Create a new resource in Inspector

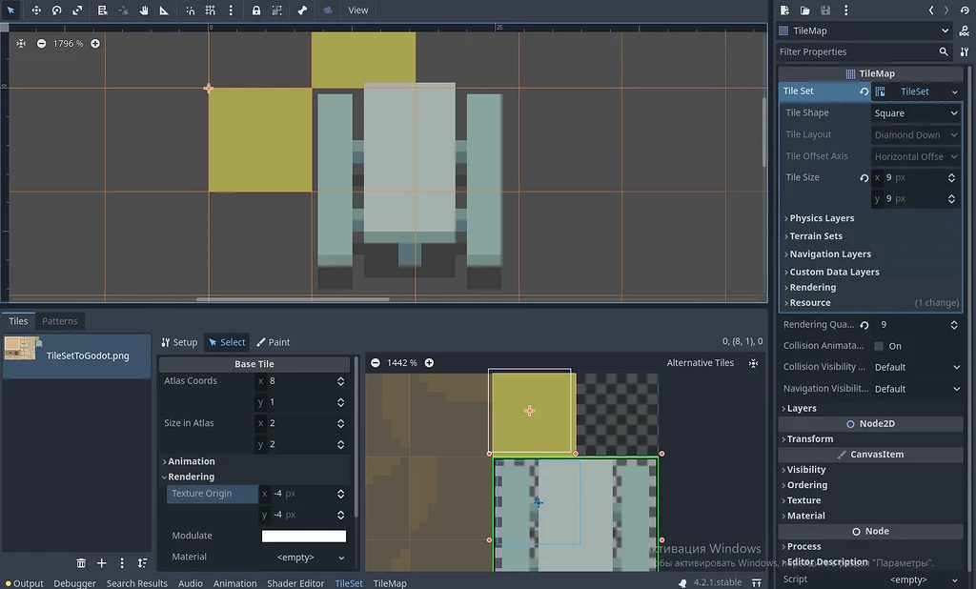pos(785,10)
